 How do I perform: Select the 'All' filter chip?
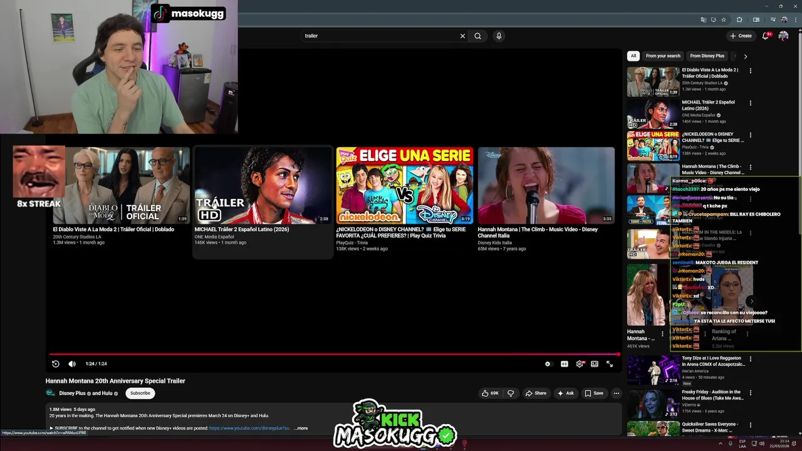[633, 56]
